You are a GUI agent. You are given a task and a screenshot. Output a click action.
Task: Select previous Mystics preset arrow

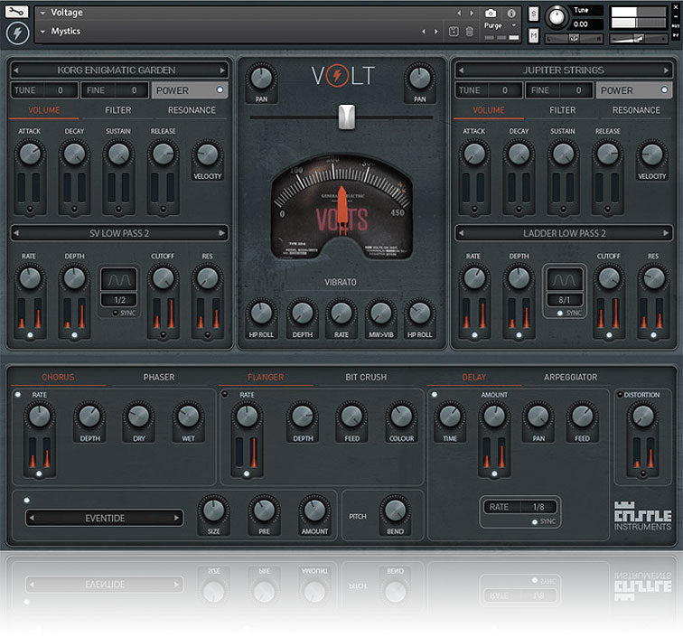pyautogui.click(x=424, y=32)
